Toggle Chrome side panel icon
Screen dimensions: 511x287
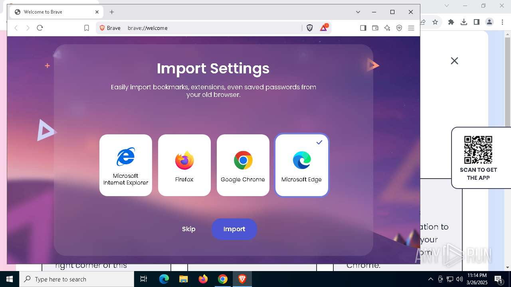pos(477,22)
